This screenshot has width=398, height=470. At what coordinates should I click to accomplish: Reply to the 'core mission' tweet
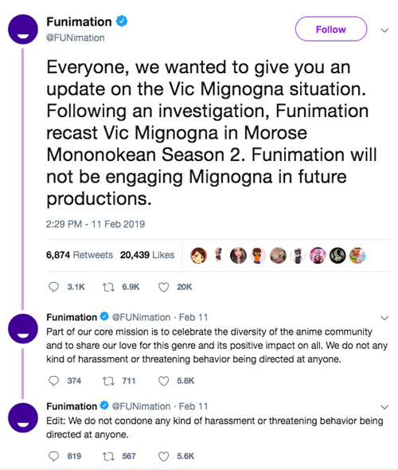pyautogui.click(x=53, y=381)
